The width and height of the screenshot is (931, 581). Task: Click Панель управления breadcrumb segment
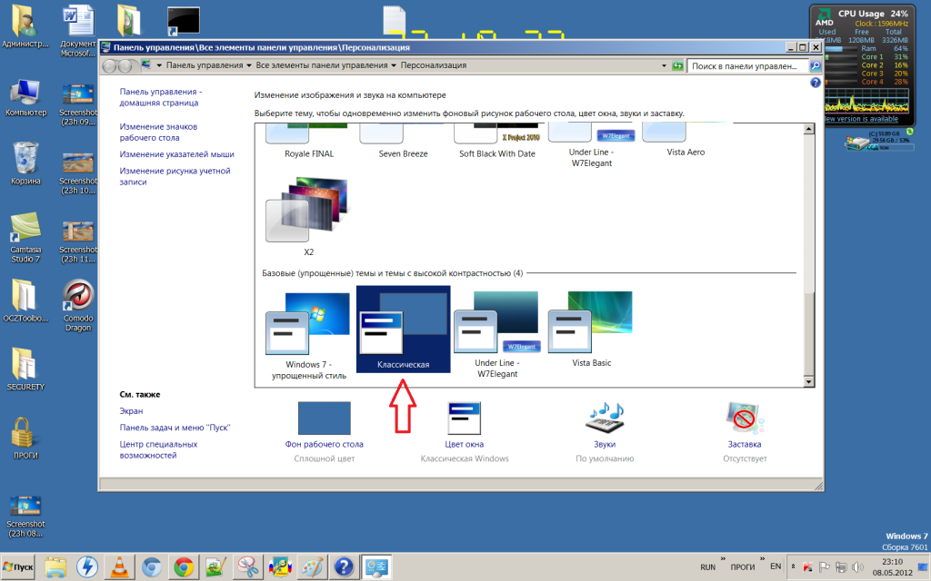[x=205, y=65]
